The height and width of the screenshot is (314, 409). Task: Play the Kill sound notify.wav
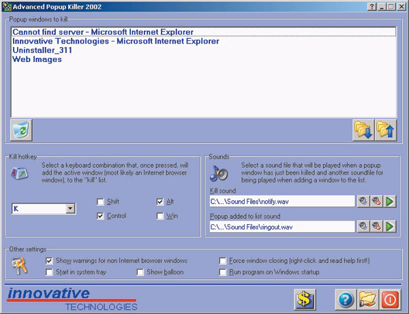pos(390,202)
